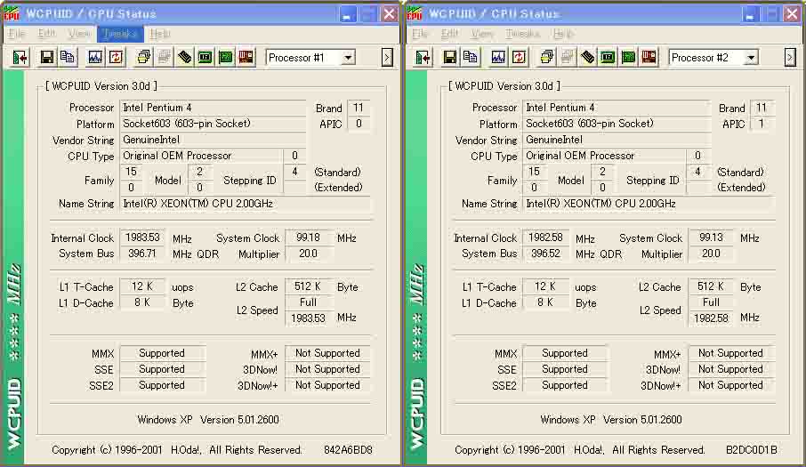806x467 pixels.
Task: Click System Bus value 396.71
Action: click(x=142, y=254)
